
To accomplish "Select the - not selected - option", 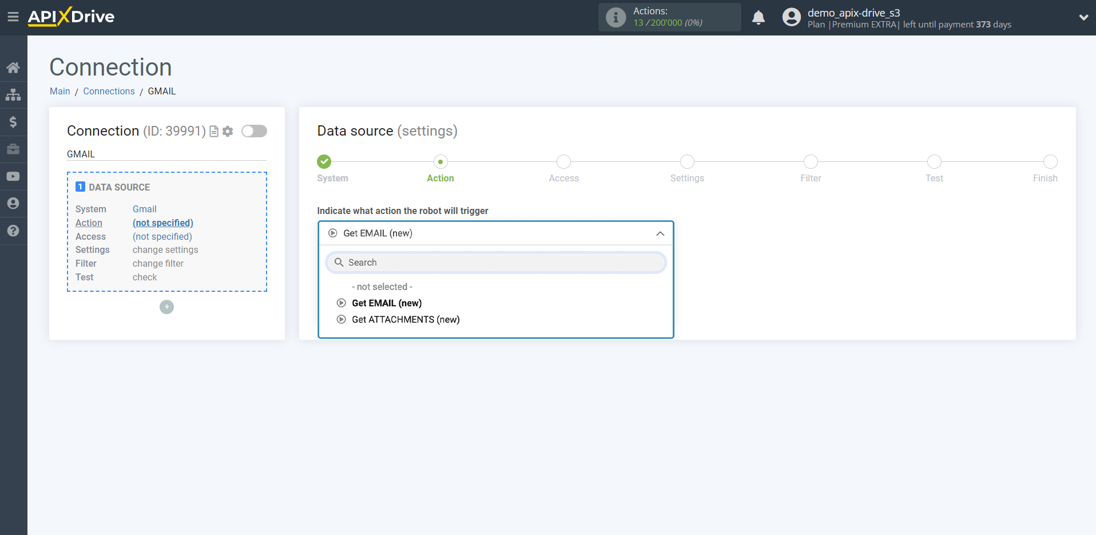I will (382, 286).
